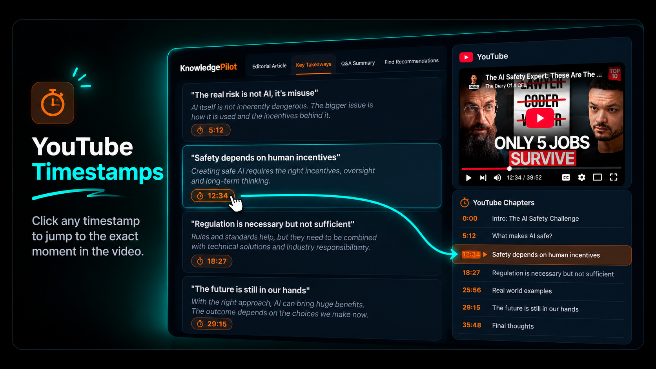Jump to chapter Real world examples

[x=542, y=291]
